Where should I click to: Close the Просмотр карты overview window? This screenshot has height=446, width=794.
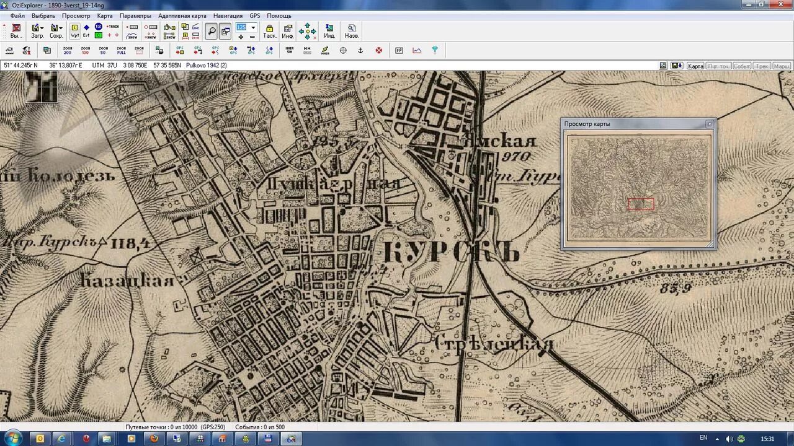click(710, 124)
